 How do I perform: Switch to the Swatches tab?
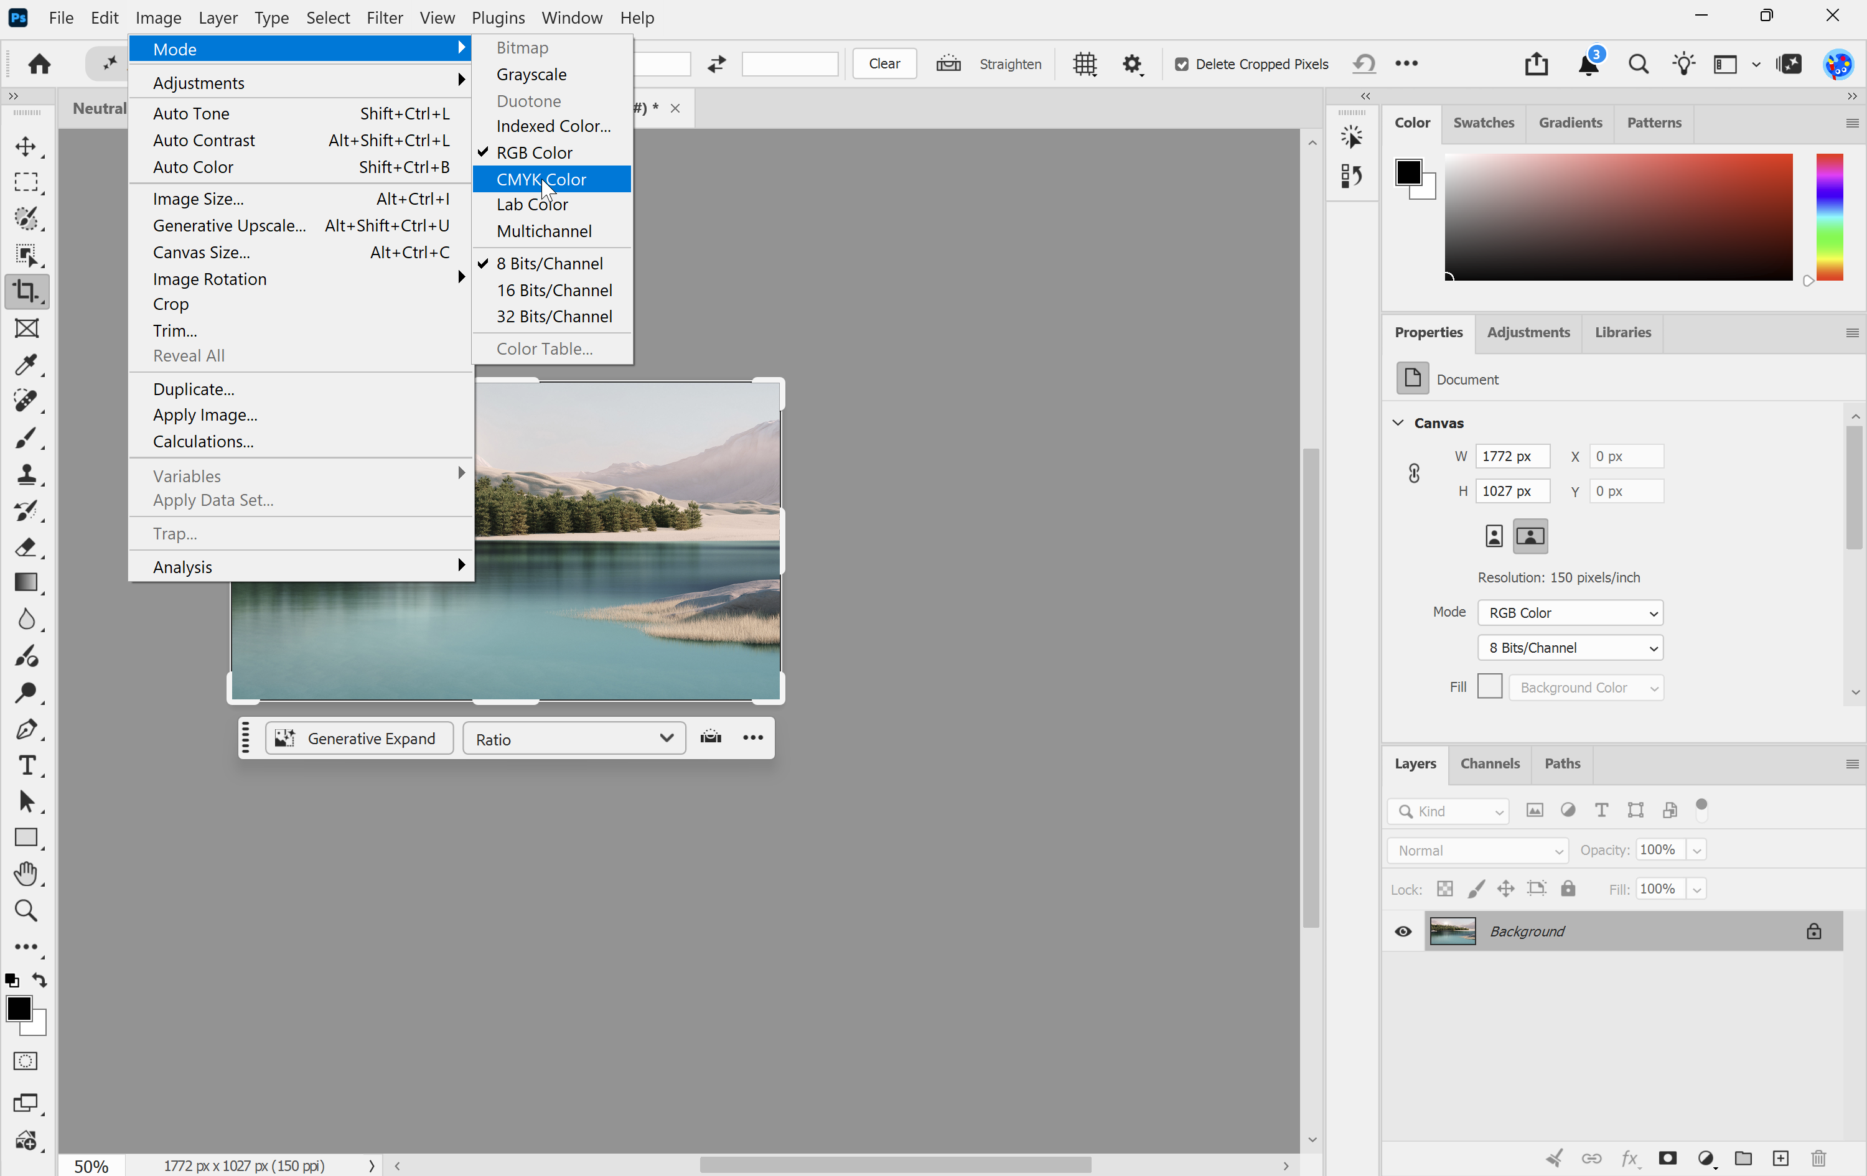[1483, 123]
